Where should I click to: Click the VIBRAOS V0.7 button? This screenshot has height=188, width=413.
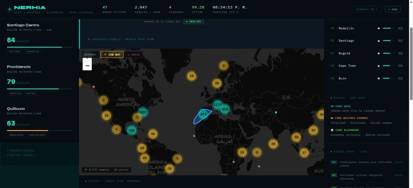coord(367,9)
